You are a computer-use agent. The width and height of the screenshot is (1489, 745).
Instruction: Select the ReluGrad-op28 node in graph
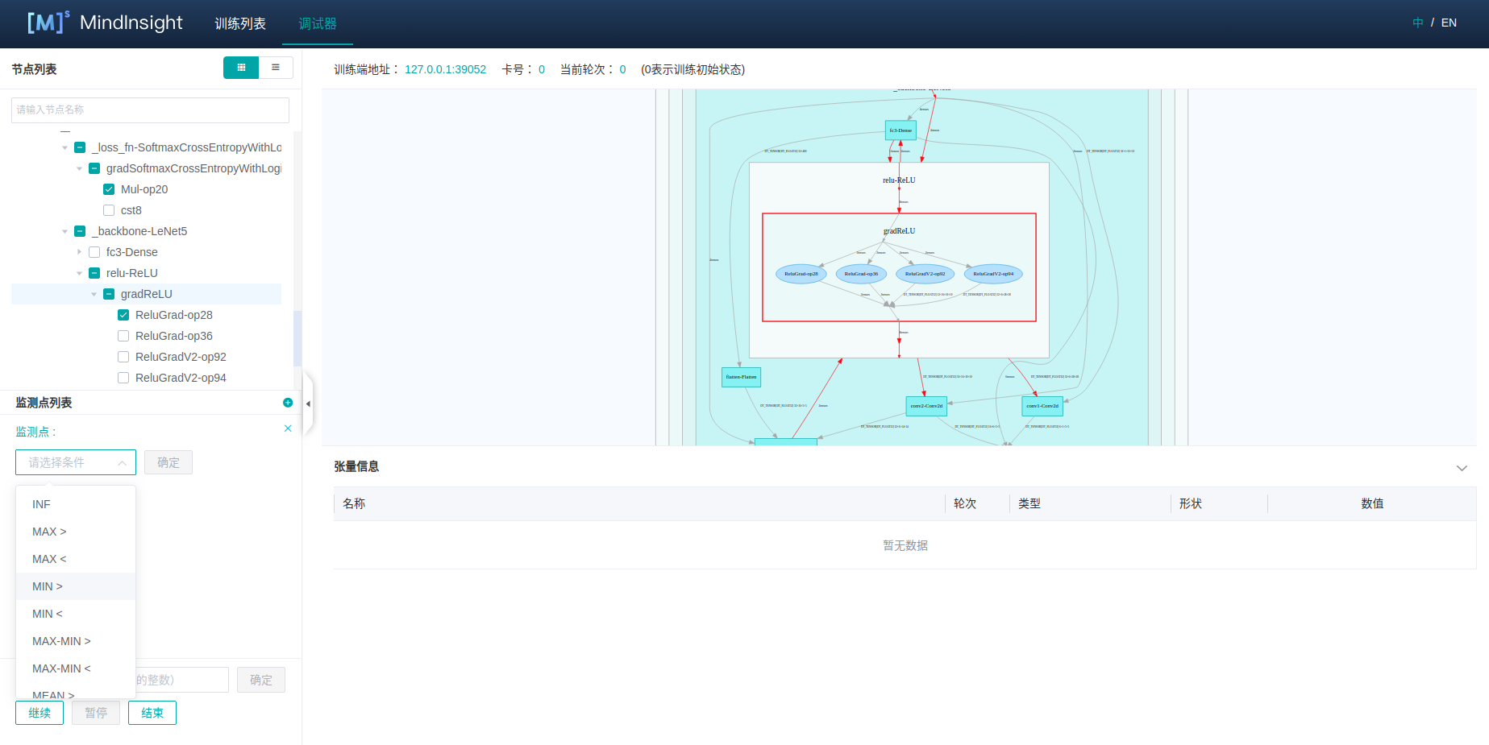coord(801,274)
